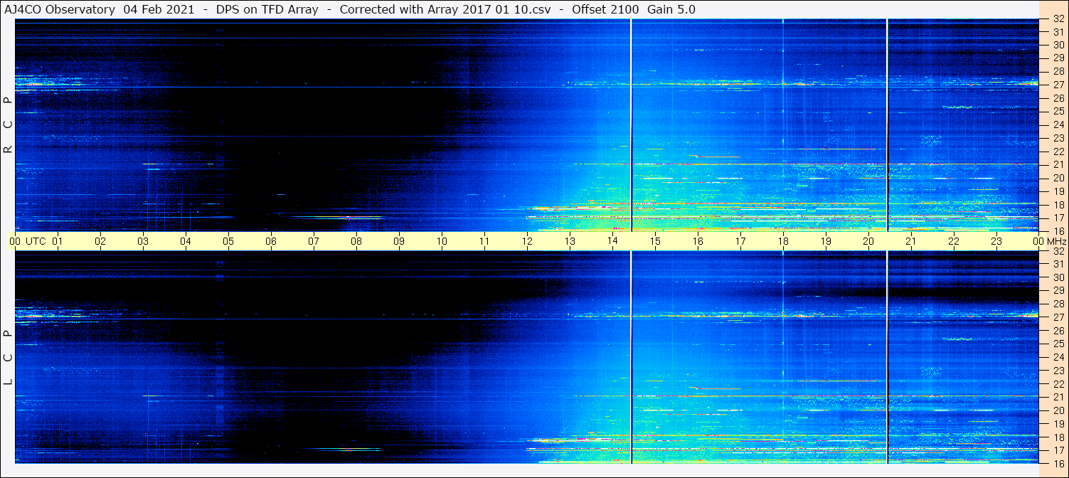
Task: Select hour 22 on the time axis
Action: [x=954, y=241]
